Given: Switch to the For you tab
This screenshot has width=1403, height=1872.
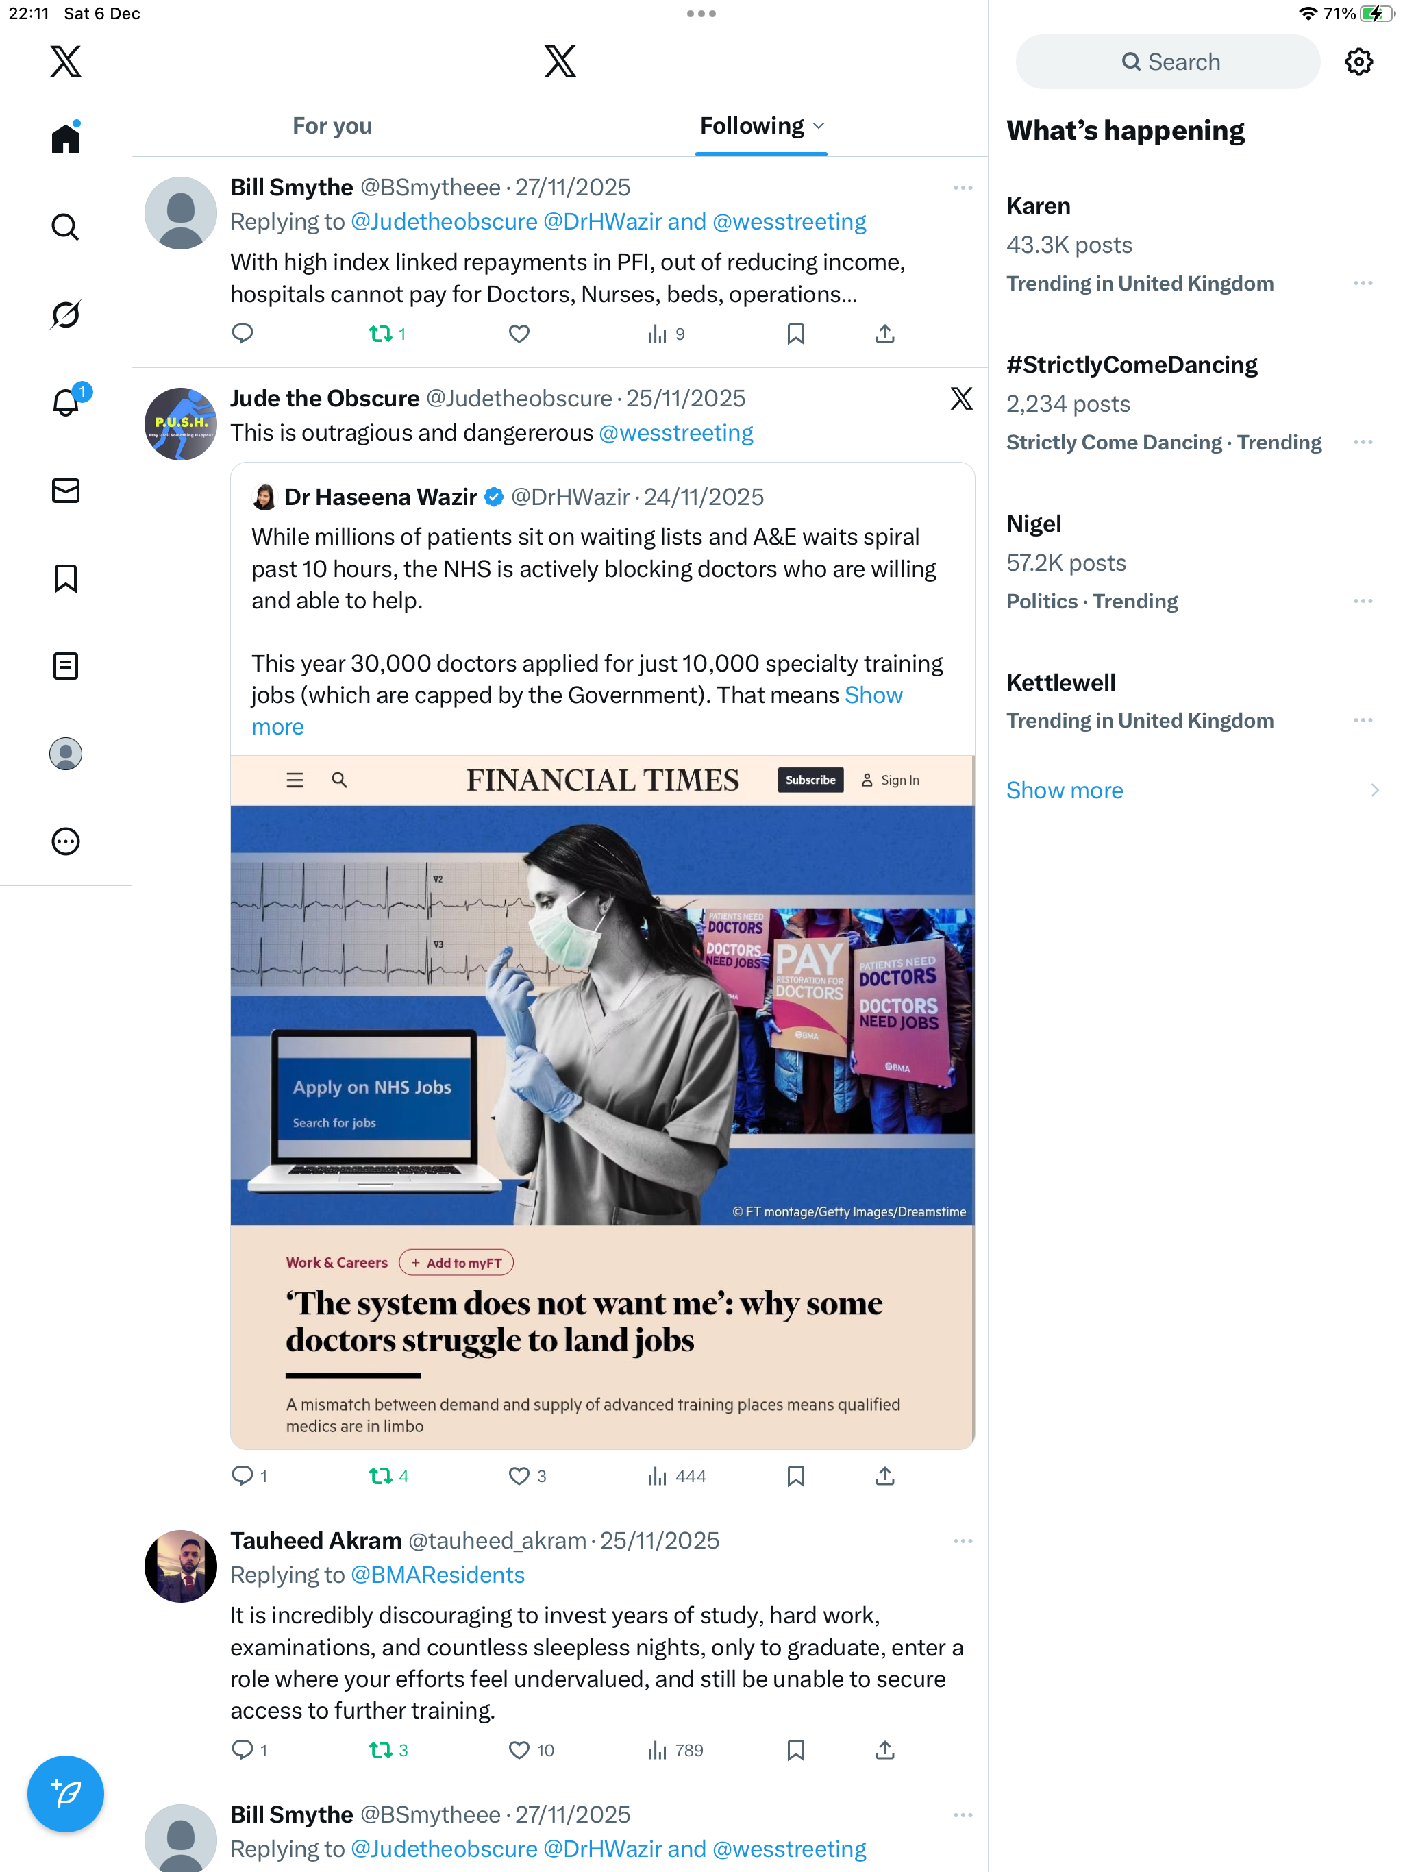Looking at the screenshot, I should pos(332,126).
